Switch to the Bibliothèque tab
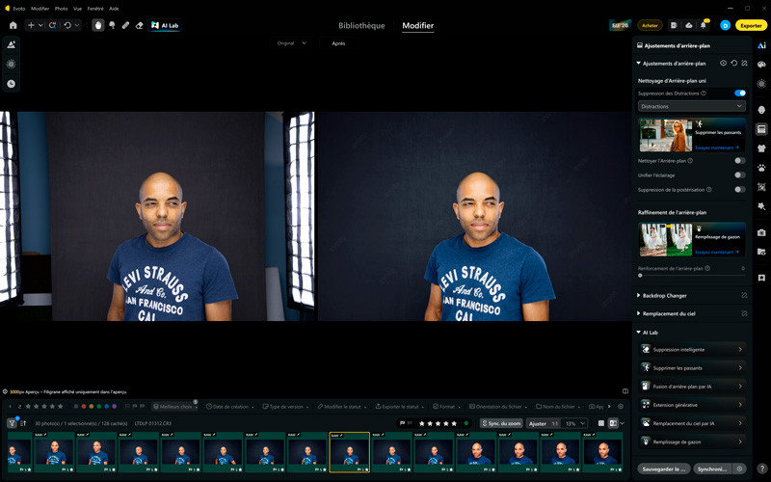 pos(361,26)
